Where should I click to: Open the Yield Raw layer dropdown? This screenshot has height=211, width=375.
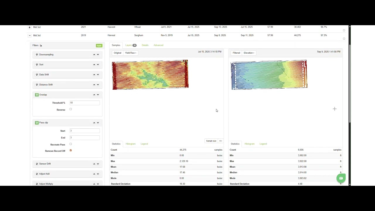(131, 53)
